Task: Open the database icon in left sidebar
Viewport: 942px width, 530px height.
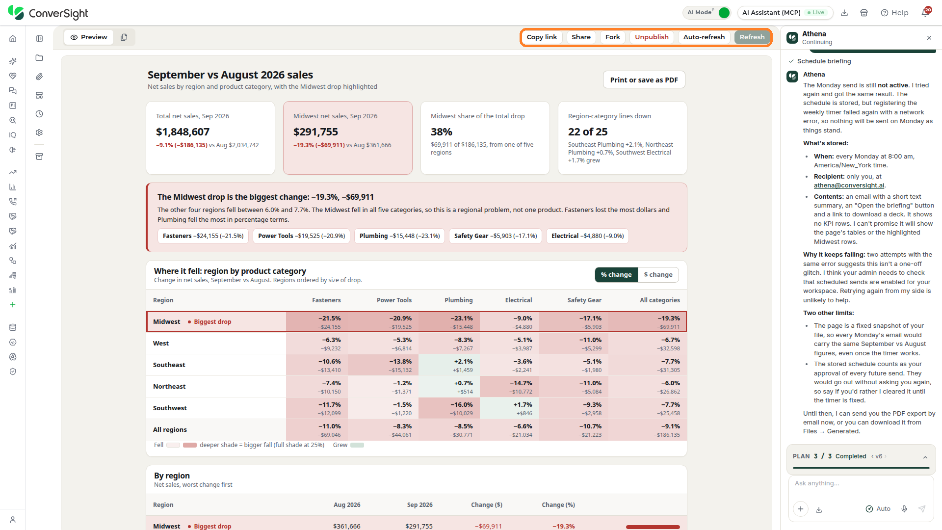Action: pos(13,327)
